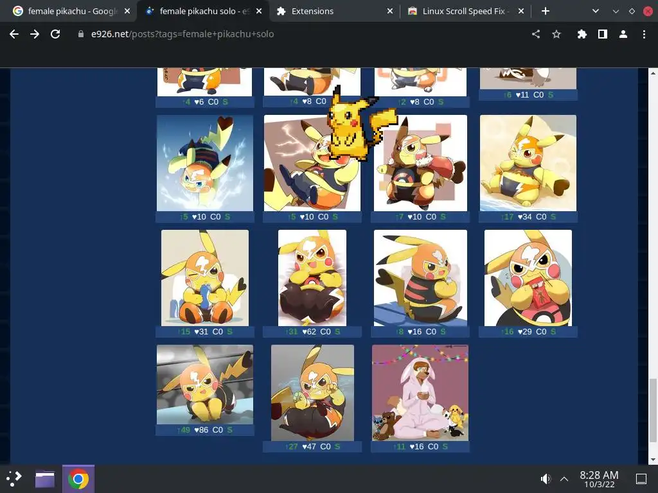Reload the e926 page
Image resolution: width=658 pixels, height=493 pixels.
[55, 34]
